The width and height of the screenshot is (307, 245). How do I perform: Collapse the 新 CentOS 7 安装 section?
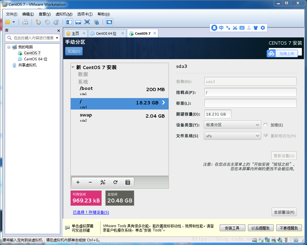click(73, 67)
